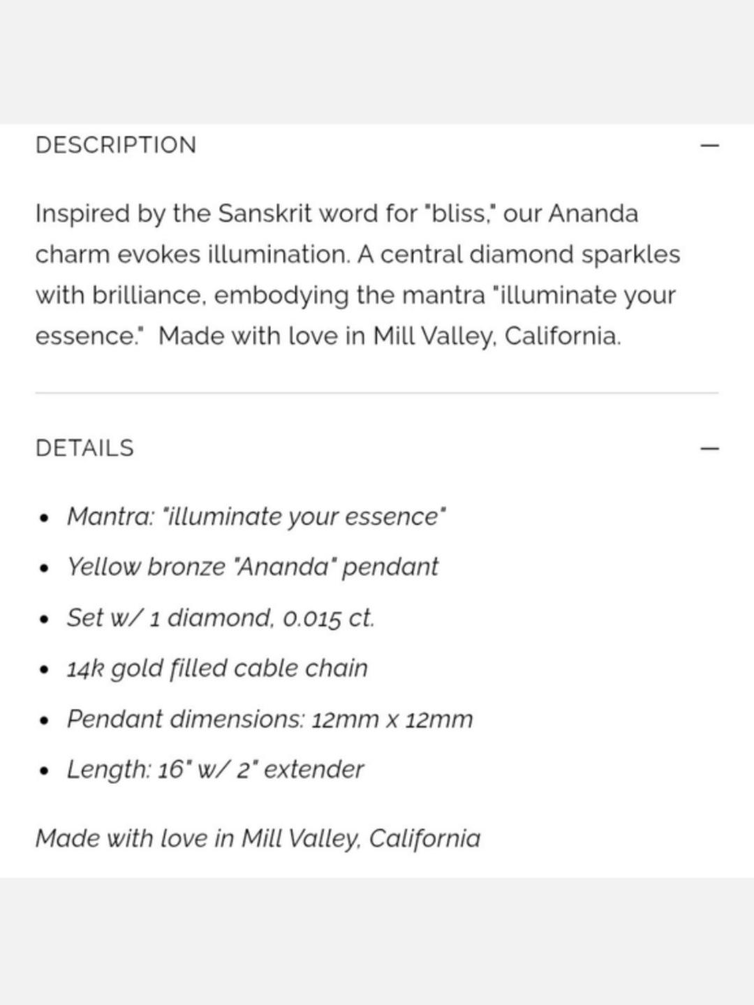
Task: Click the divider line between Description and Details
Action: [x=377, y=393]
